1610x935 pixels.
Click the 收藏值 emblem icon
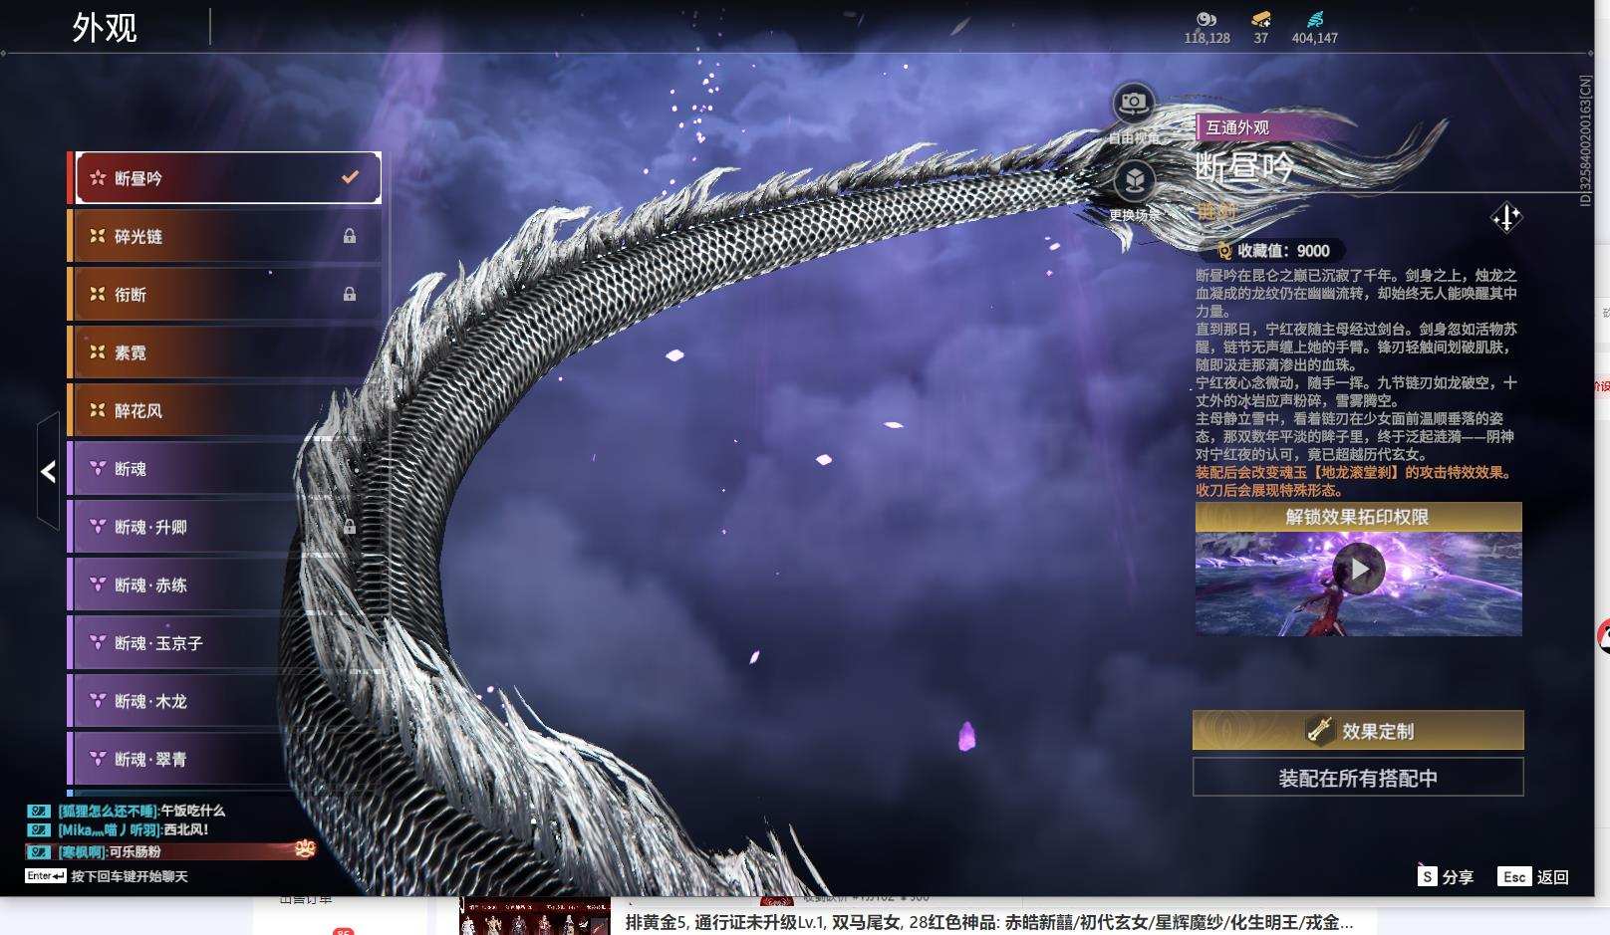click(1223, 251)
